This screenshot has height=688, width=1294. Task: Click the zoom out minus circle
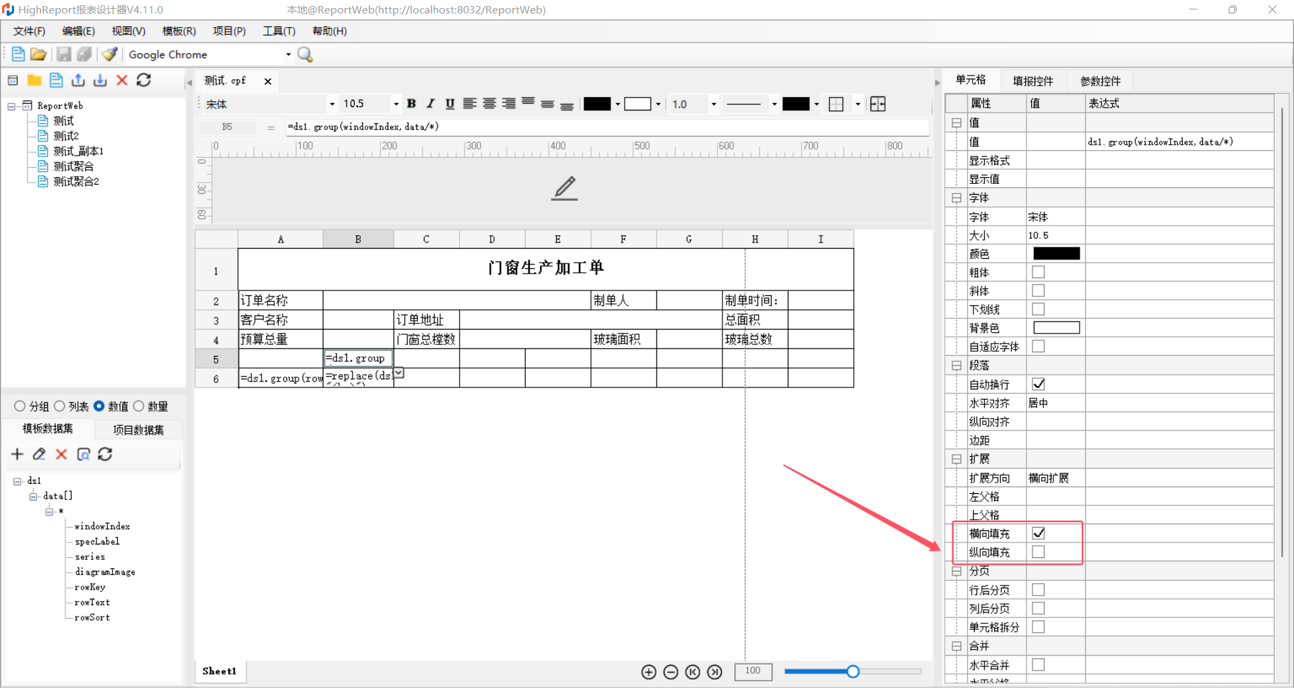[671, 672]
